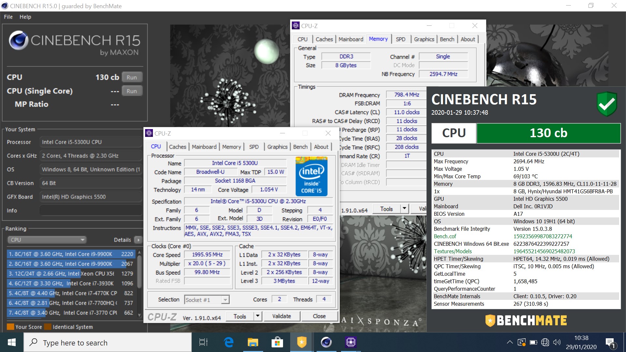Viewport: 626px width, 352px height.
Task: Click the Cinebench app icon in title bar
Action: (5, 6)
